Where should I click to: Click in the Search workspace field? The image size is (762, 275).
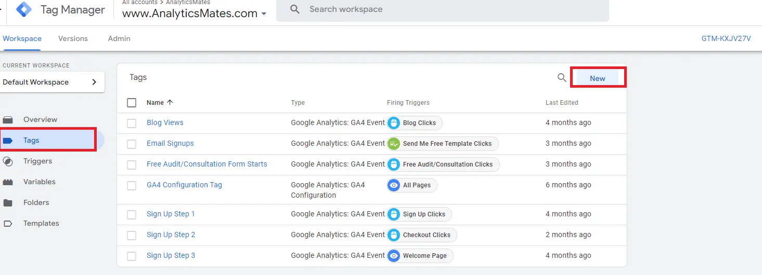tap(442, 9)
